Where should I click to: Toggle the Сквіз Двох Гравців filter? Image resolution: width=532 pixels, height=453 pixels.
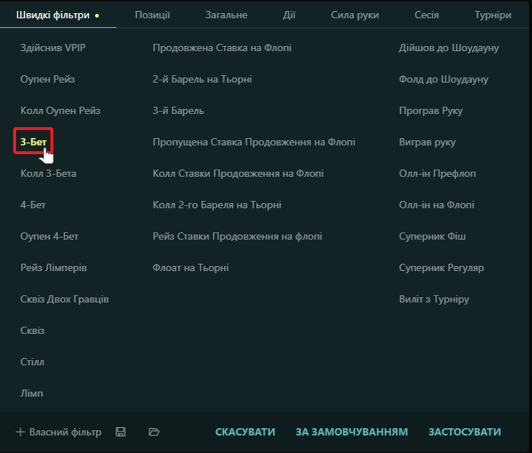point(64,299)
